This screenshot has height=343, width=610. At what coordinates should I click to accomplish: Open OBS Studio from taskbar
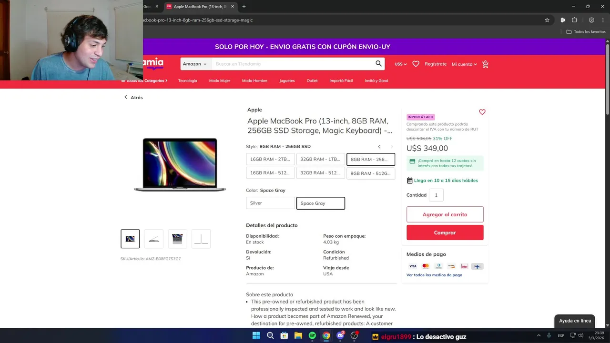pos(354,335)
